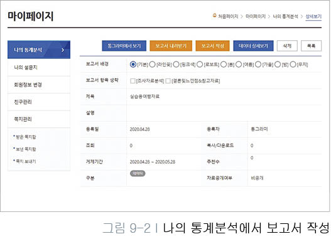Viewport: 331px width, 244px height.
Task: Open 나의 설문지 in the sidebar
Action: pos(39,68)
